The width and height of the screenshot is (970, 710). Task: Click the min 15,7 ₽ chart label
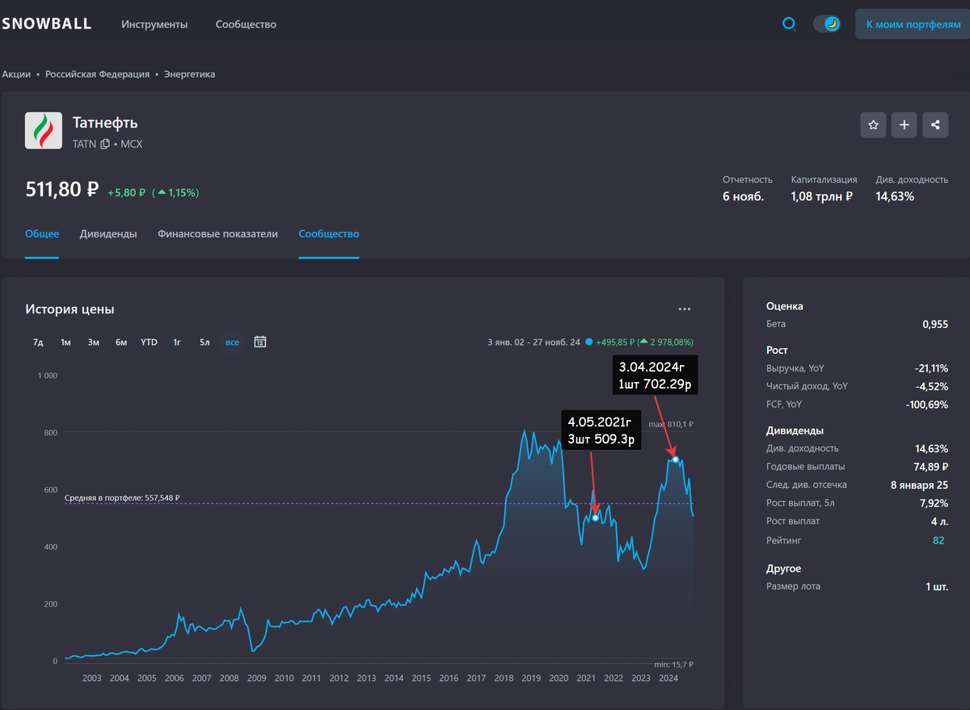(x=673, y=664)
